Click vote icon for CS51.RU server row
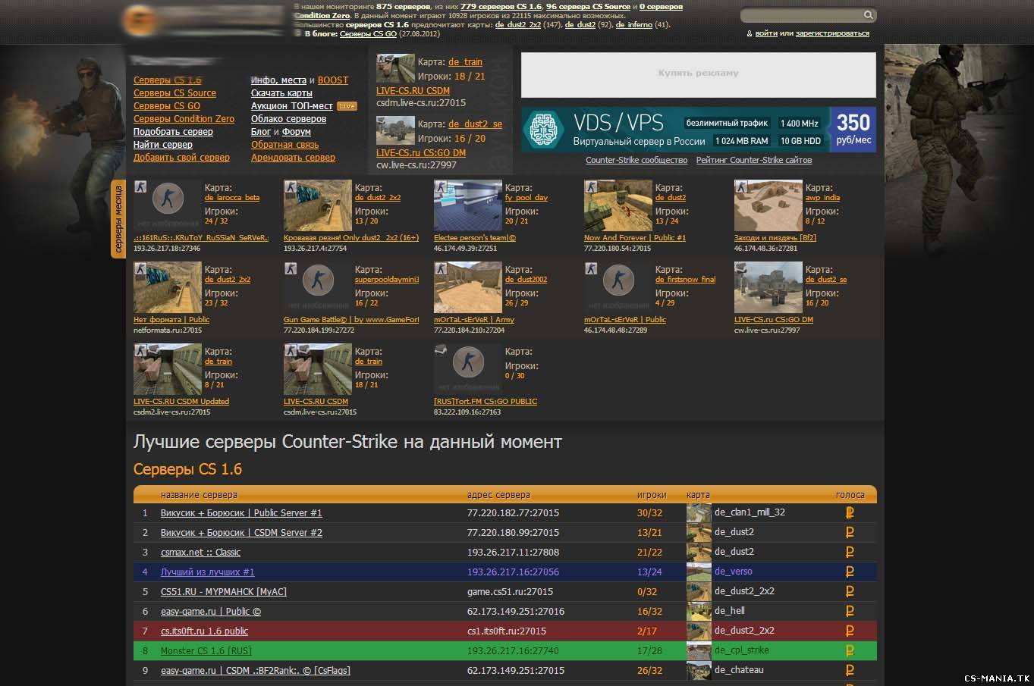This screenshot has height=686, width=1034. click(x=850, y=591)
